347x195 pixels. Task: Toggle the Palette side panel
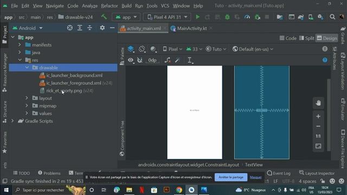point(122,56)
